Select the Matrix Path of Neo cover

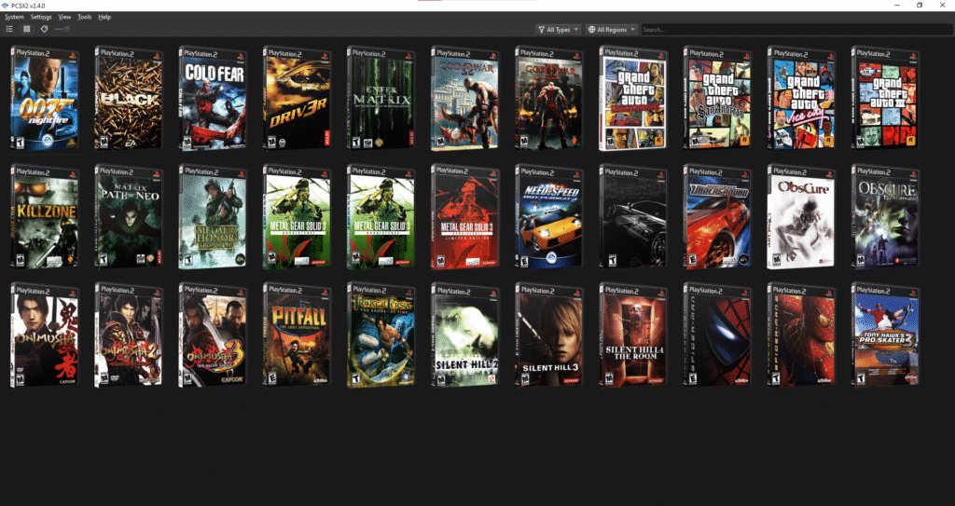pyautogui.click(x=129, y=217)
